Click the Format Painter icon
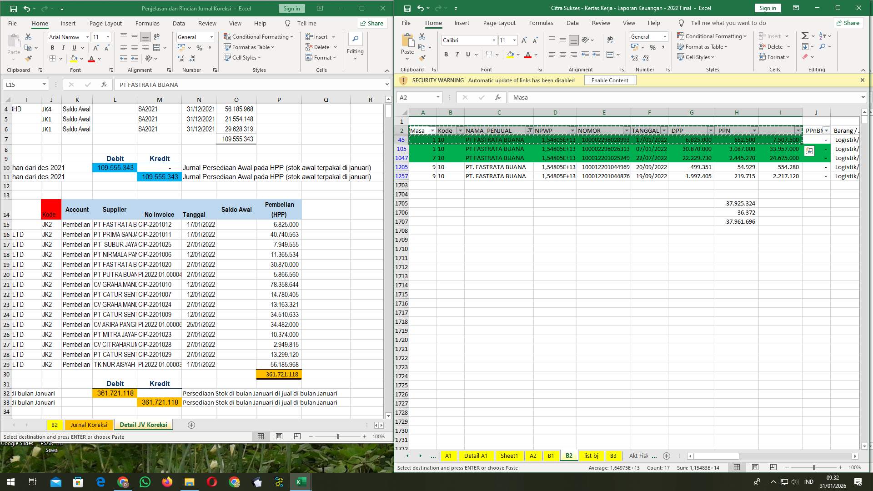The width and height of the screenshot is (873, 491). pyautogui.click(x=29, y=58)
